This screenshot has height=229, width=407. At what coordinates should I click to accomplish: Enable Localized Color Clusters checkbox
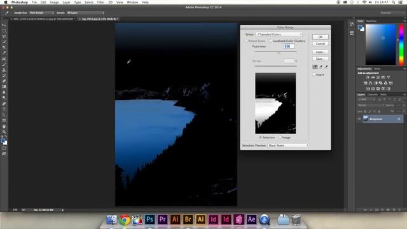[270, 41]
